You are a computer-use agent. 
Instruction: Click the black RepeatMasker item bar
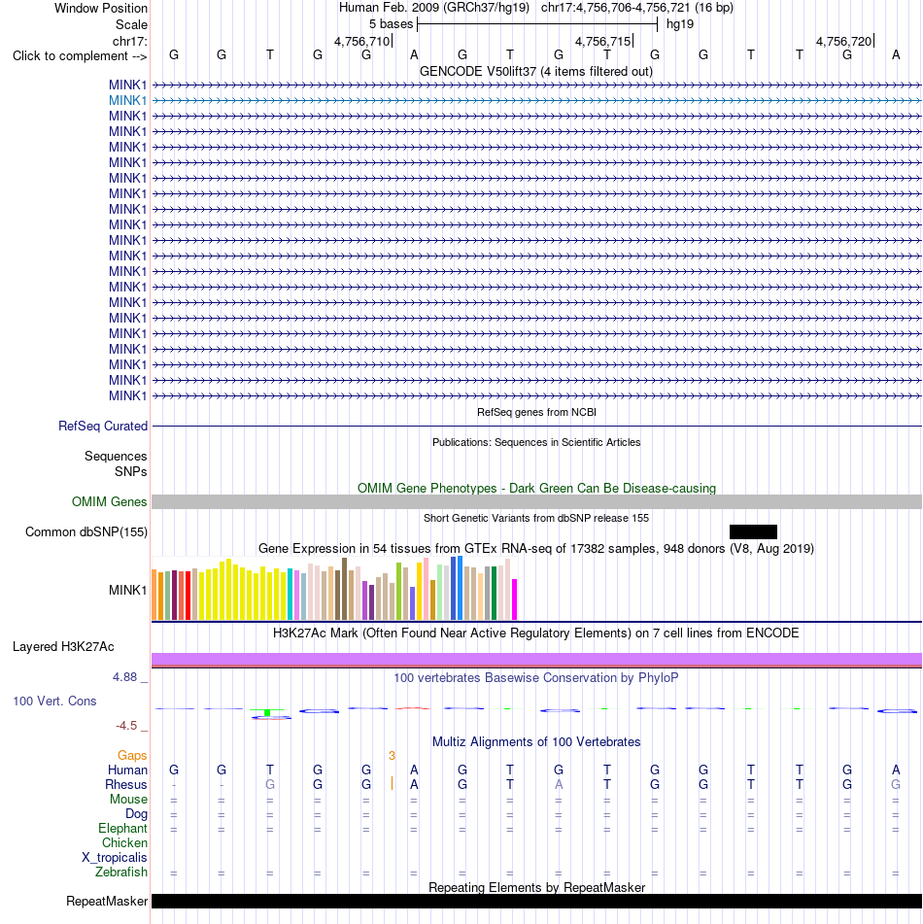[x=536, y=901]
